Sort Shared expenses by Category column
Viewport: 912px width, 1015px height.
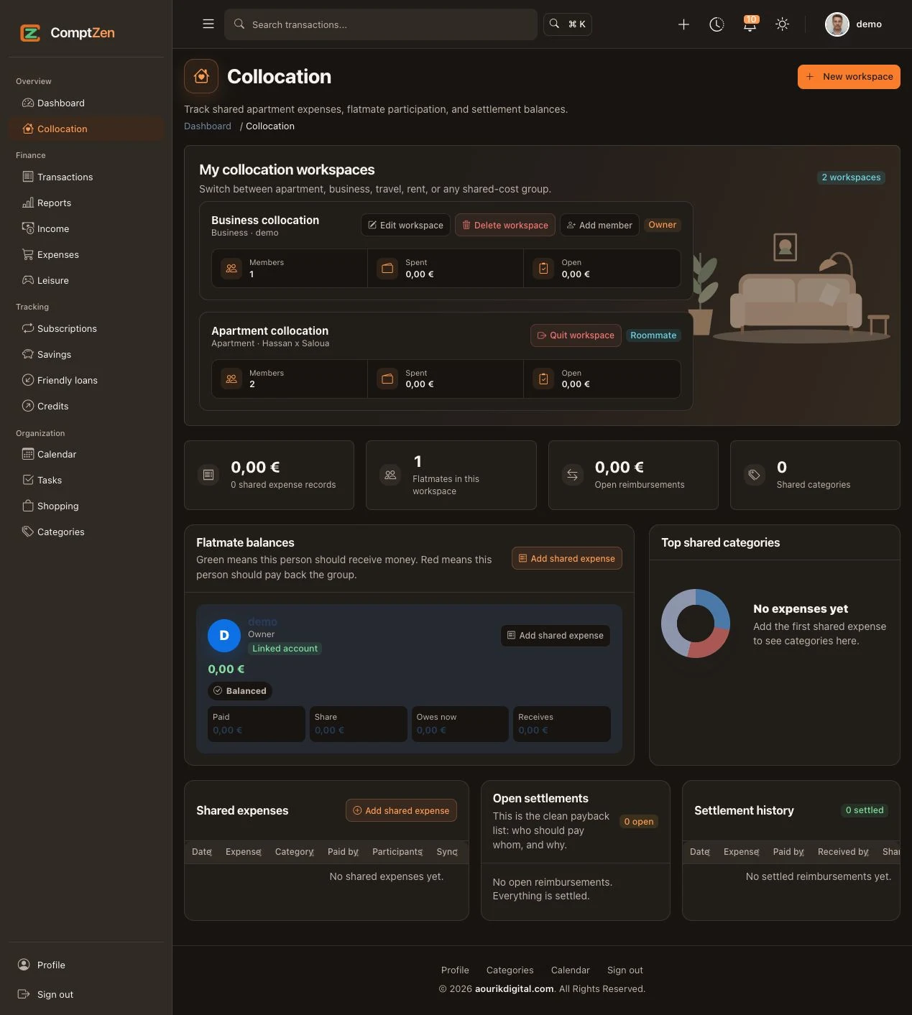(x=295, y=852)
